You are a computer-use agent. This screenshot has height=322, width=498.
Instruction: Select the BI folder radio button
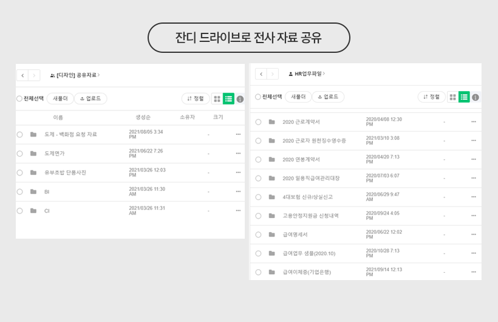click(x=19, y=192)
